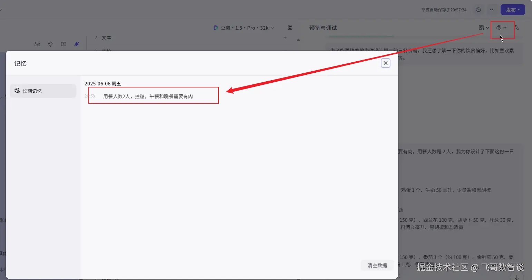Click the 发布 publish button

[x=513, y=10]
